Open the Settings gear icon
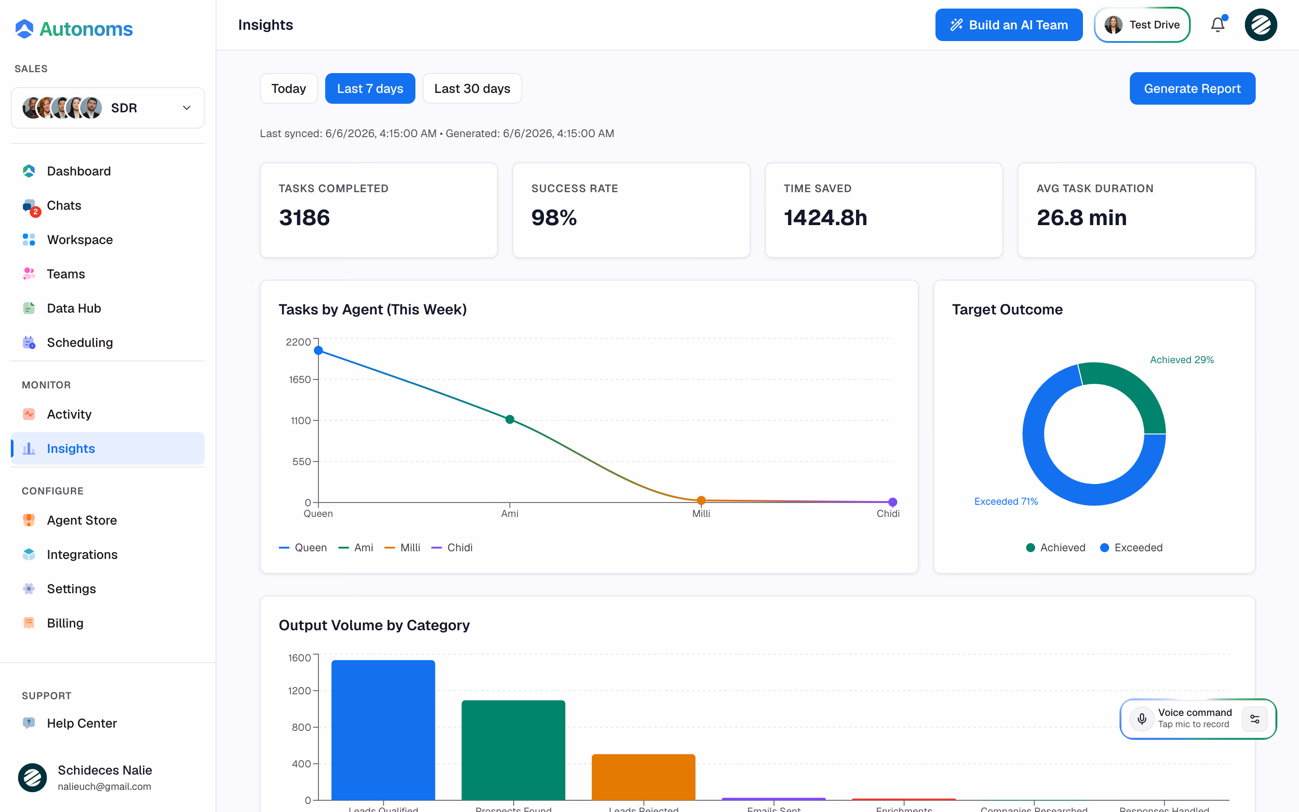Screen dimensions: 1299x812 29,589
